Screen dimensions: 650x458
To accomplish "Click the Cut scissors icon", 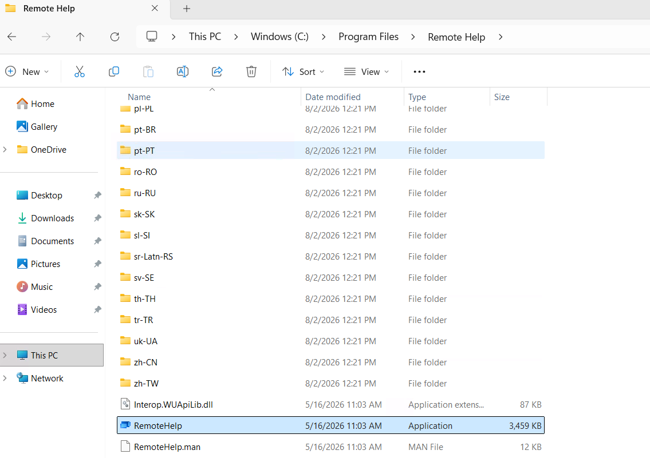I will 80,71.
